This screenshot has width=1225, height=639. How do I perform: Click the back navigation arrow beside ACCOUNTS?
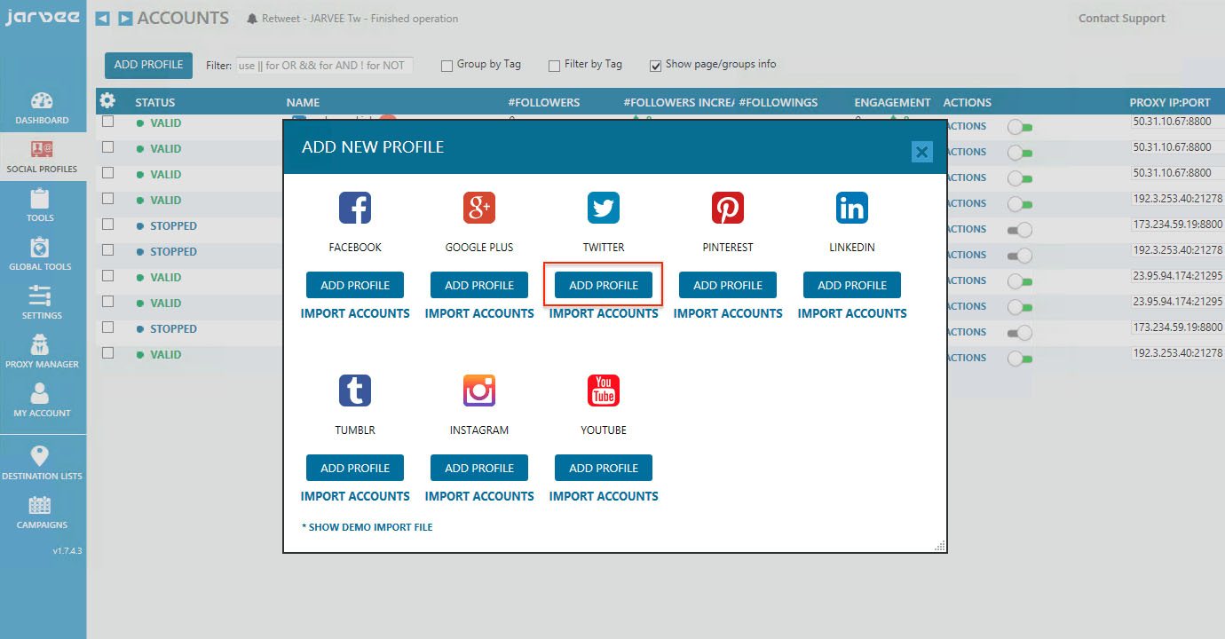(x=103, y=19)
